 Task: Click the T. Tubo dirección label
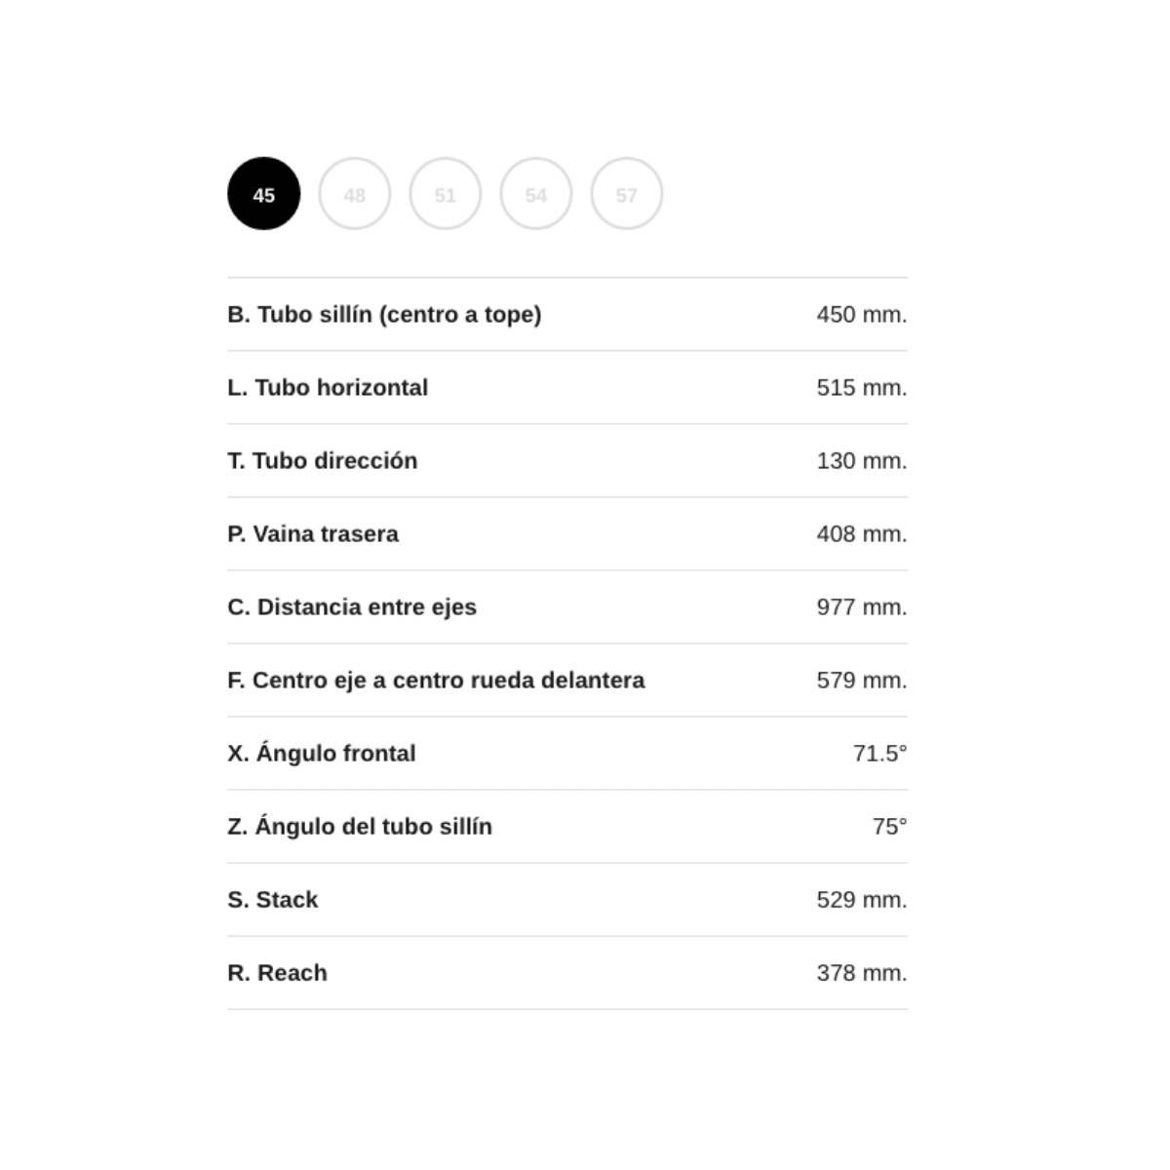click(x=323, y=461)
